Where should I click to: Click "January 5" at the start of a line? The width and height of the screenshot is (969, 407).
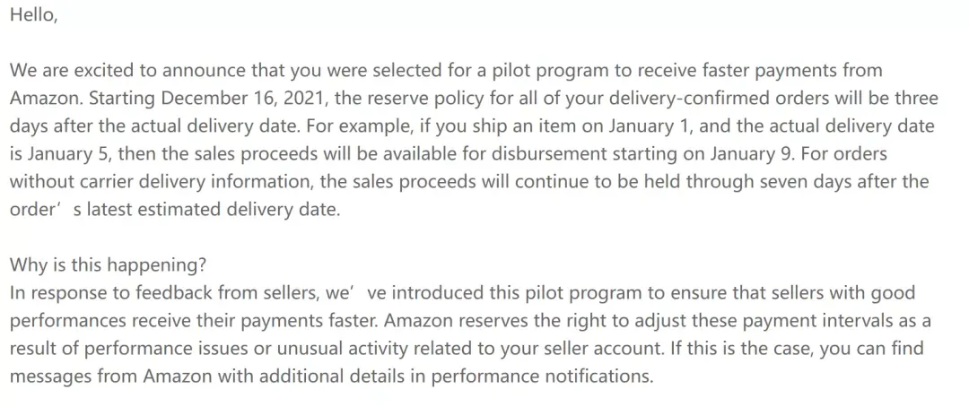pyautogui.click(x=66, y=154)
